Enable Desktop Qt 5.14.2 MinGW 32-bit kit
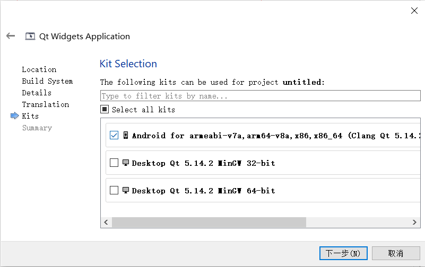The width and height of the screenshot is (425, 267). pos(114,163)
